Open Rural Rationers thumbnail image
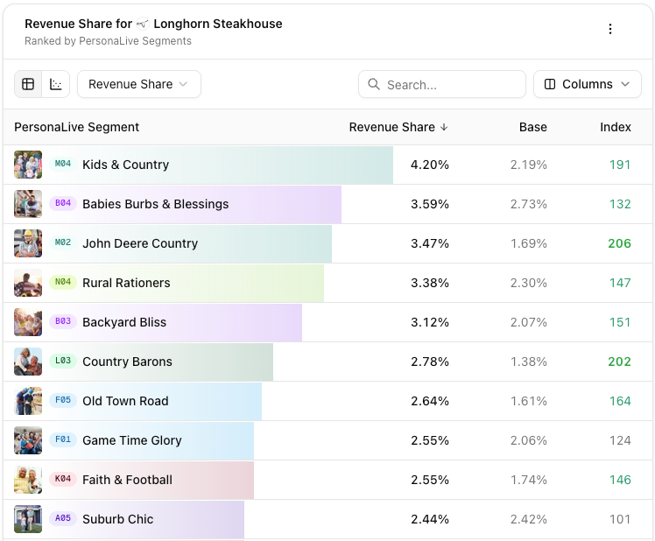This screenshot has width=655, height=541. coord(28,283)
